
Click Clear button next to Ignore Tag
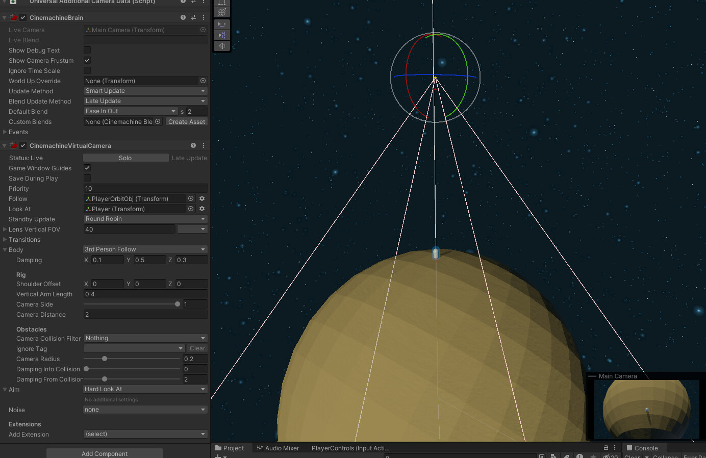197,348
